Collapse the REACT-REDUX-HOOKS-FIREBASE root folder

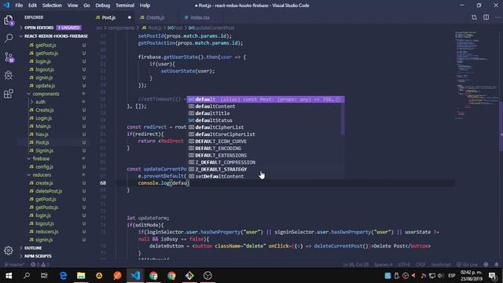click(54, 36)
